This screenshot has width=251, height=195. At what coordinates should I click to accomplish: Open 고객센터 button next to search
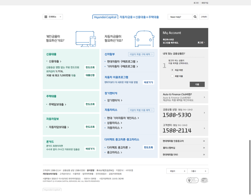204,17
